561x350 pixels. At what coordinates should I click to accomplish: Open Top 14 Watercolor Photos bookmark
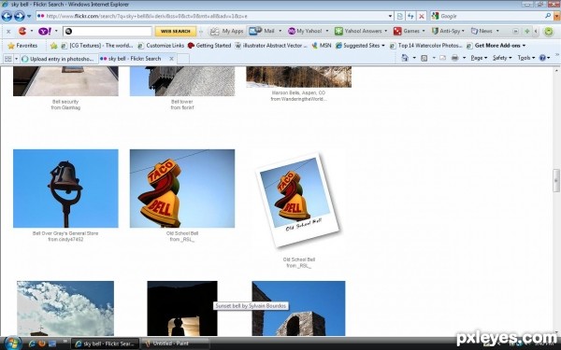(425, 46)
